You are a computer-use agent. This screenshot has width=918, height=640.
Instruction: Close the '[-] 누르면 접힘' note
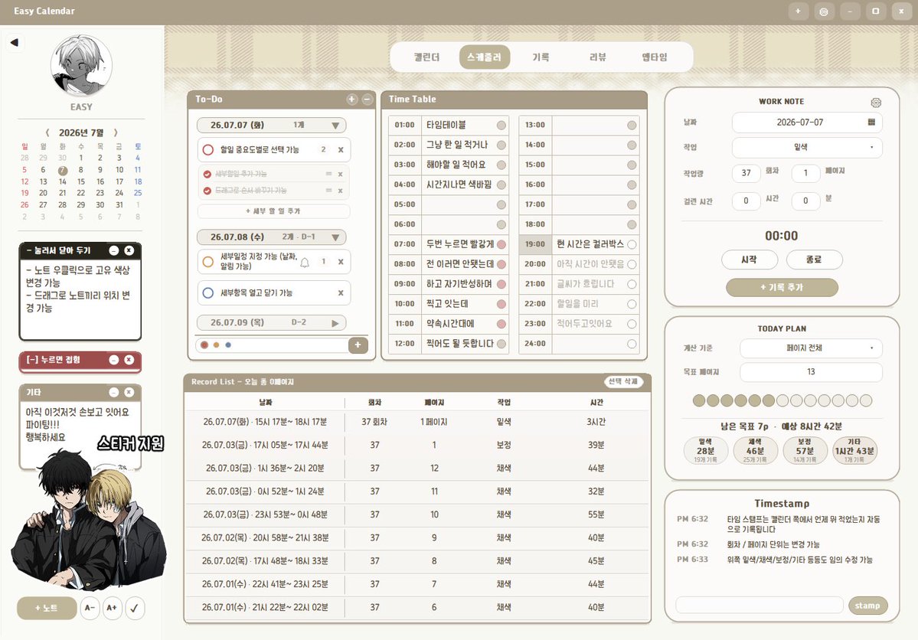129,360
